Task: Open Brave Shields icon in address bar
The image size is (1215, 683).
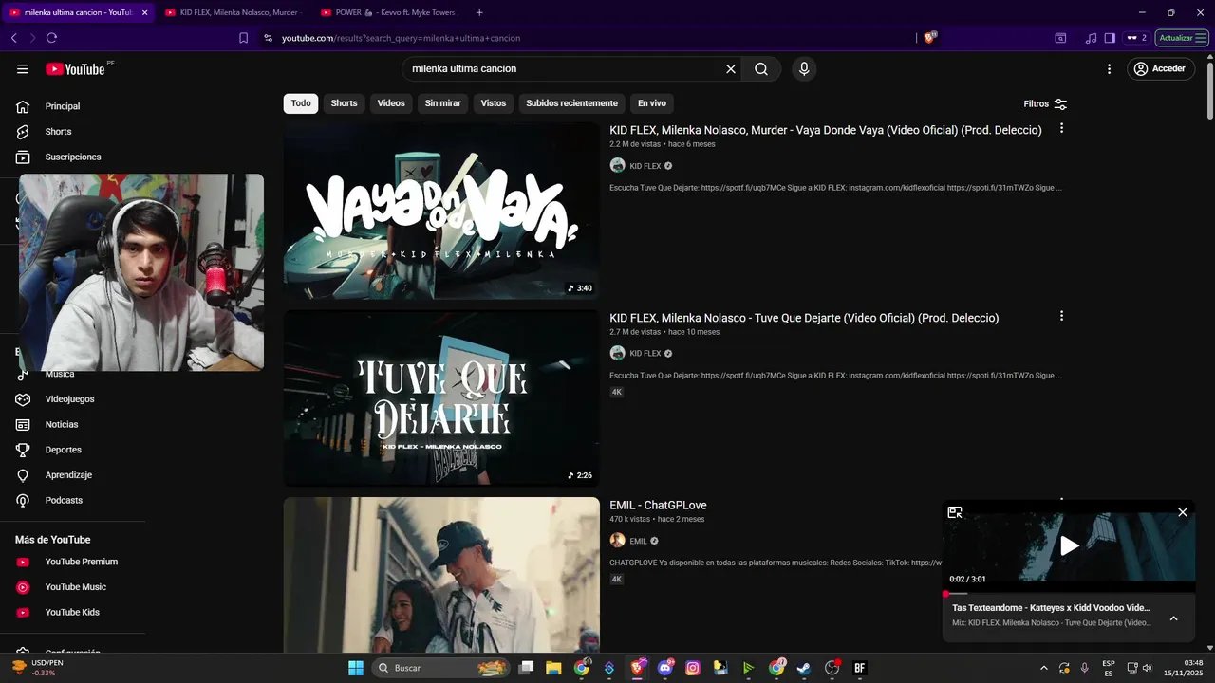Action: pyautogui.click(x=930, y=38)
